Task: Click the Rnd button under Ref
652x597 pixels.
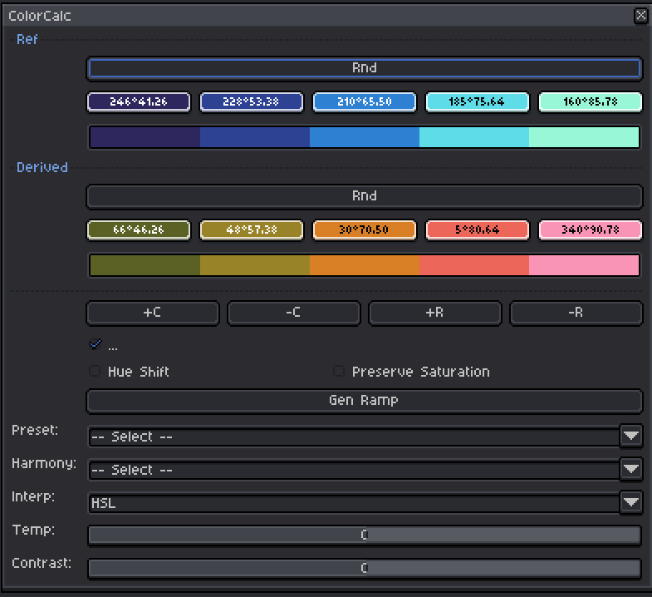Action: (364, 68)
